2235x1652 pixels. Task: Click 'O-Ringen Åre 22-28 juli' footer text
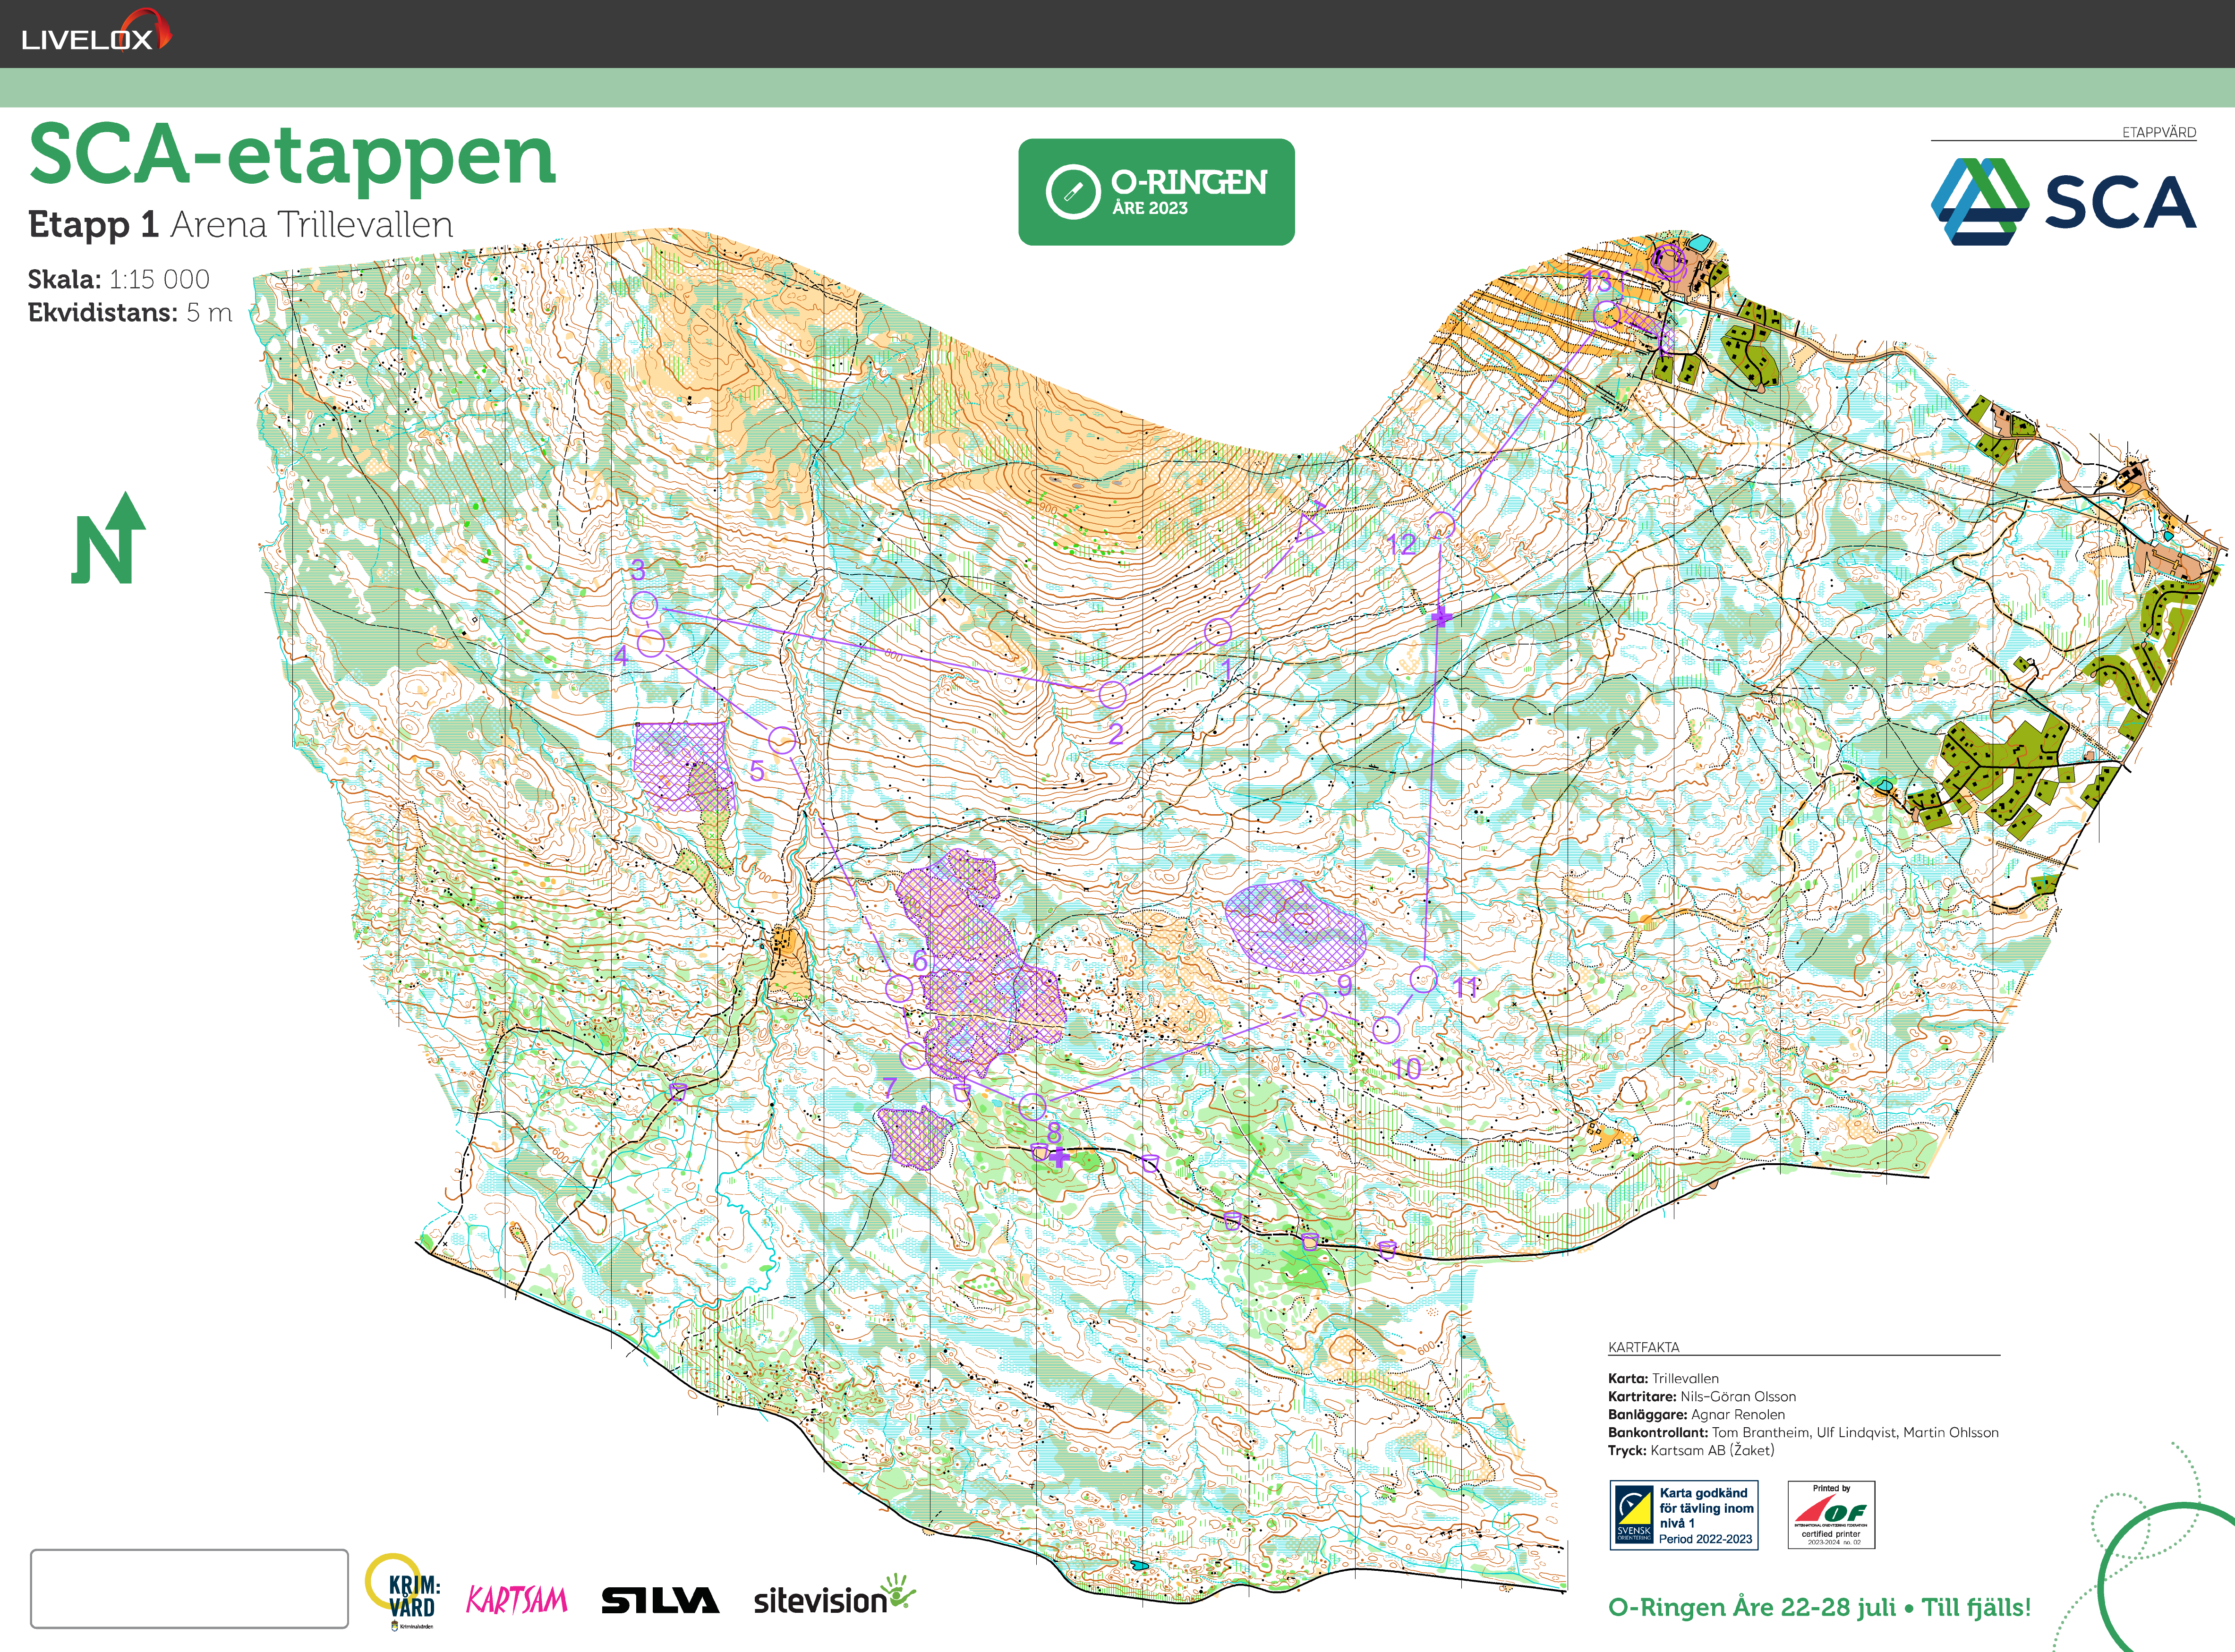[1752, 1607]
